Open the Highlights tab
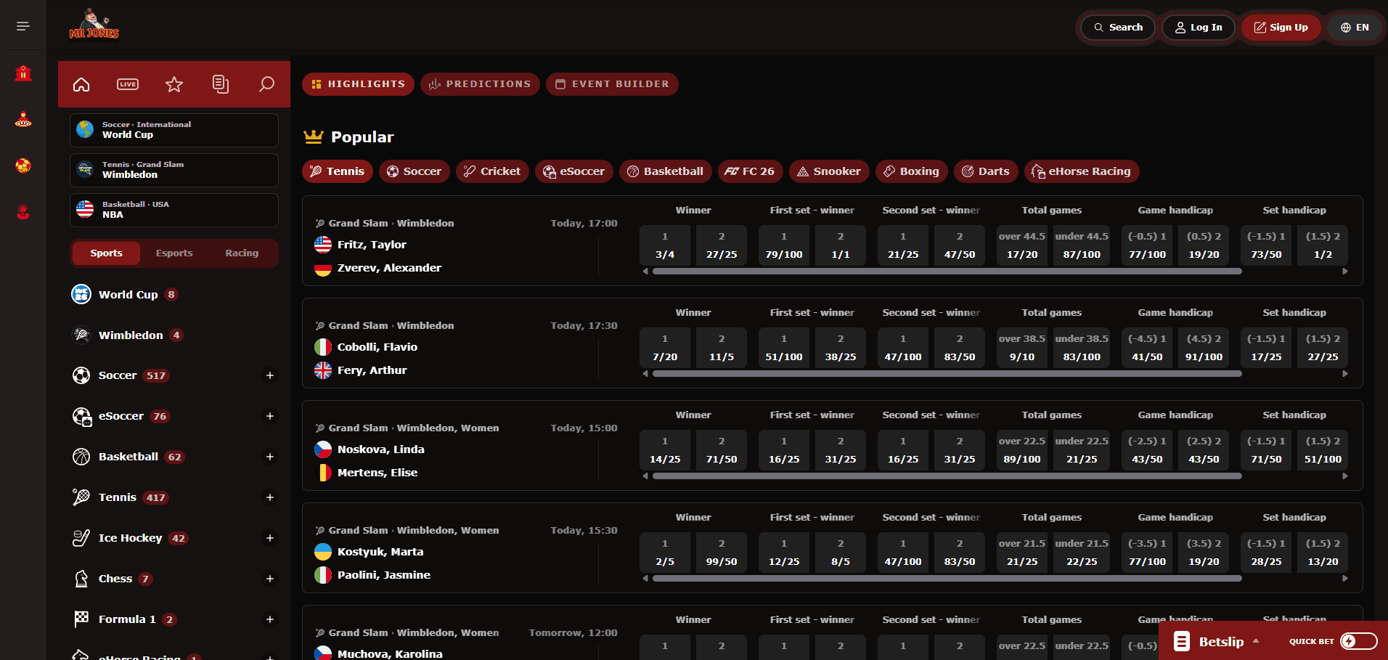 click(358, 84)
